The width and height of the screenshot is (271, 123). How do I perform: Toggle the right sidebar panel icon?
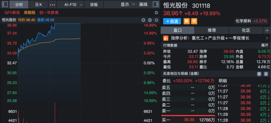point(156,4)
